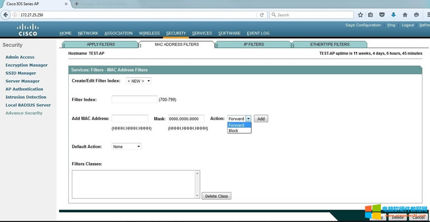This screenshot has height=222, width=430.
Task: Open the Security menu in the navigation bar
Action: [x=176, y=33]
